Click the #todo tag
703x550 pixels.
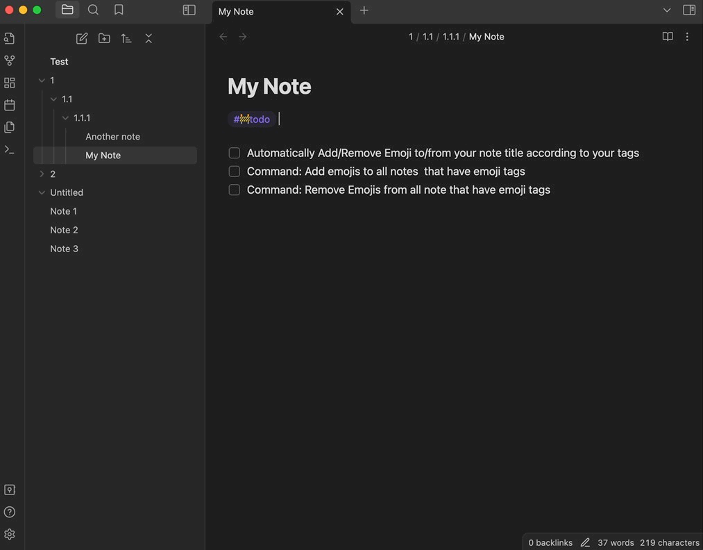pyautogui.click(x=251, y=119)
